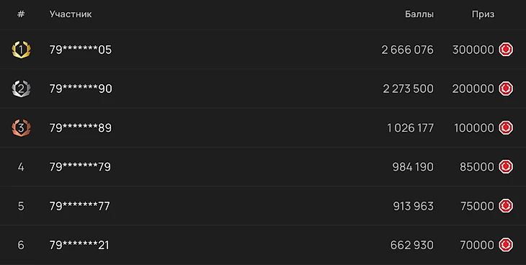Select the Участник column header
The height and width of the screenshot is (265, 526).
71,14
